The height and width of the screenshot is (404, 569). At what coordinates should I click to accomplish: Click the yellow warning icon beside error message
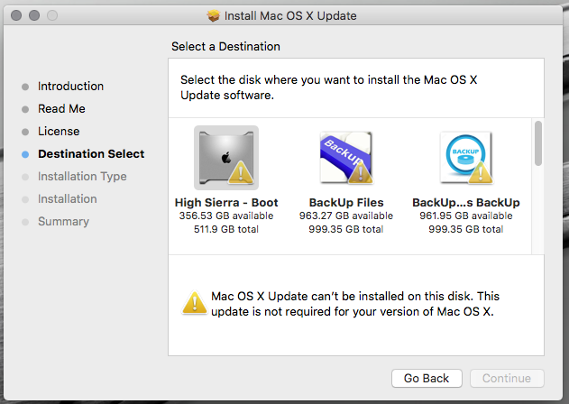click(195, 303)
